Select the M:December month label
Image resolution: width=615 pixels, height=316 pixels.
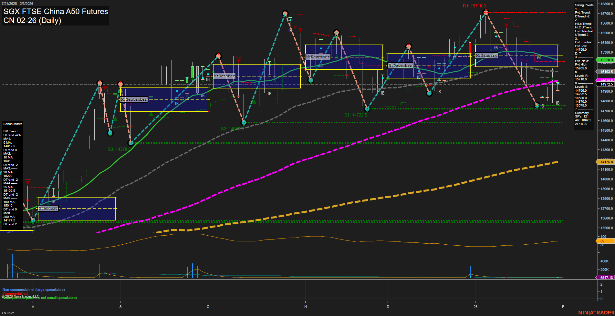(400, 65)
